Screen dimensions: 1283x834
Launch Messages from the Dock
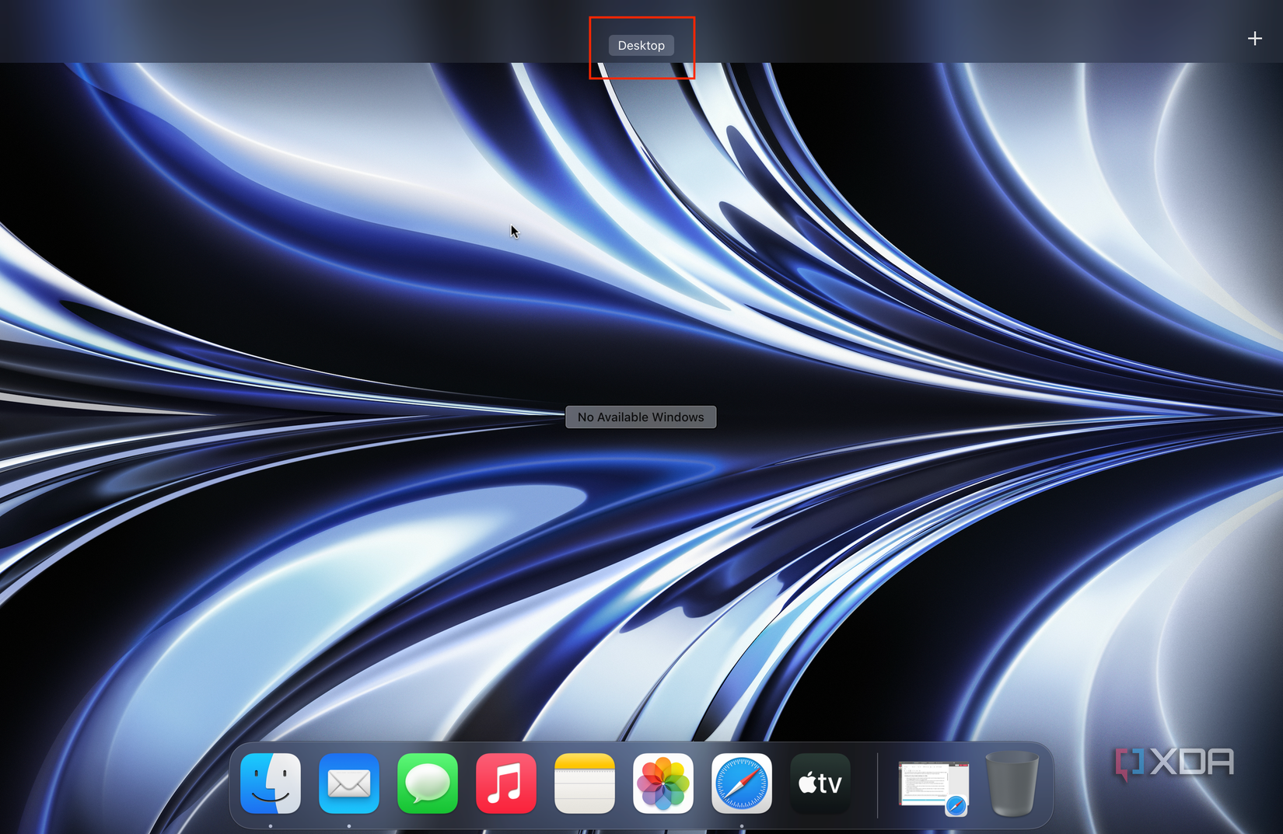pyautogui.click(x=428, y=783)
